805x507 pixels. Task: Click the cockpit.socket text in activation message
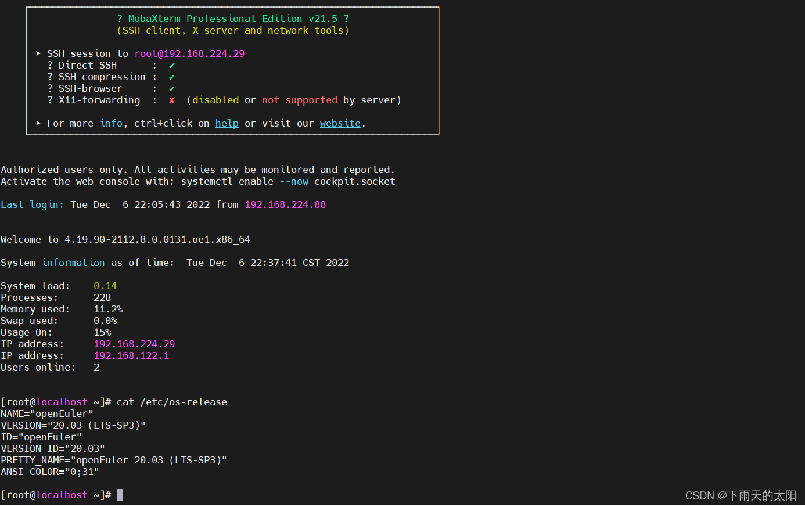tap(355, 181)
